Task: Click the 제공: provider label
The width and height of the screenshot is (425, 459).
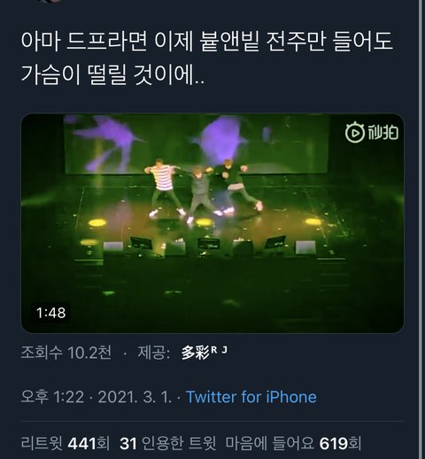Action: (153, 353)
